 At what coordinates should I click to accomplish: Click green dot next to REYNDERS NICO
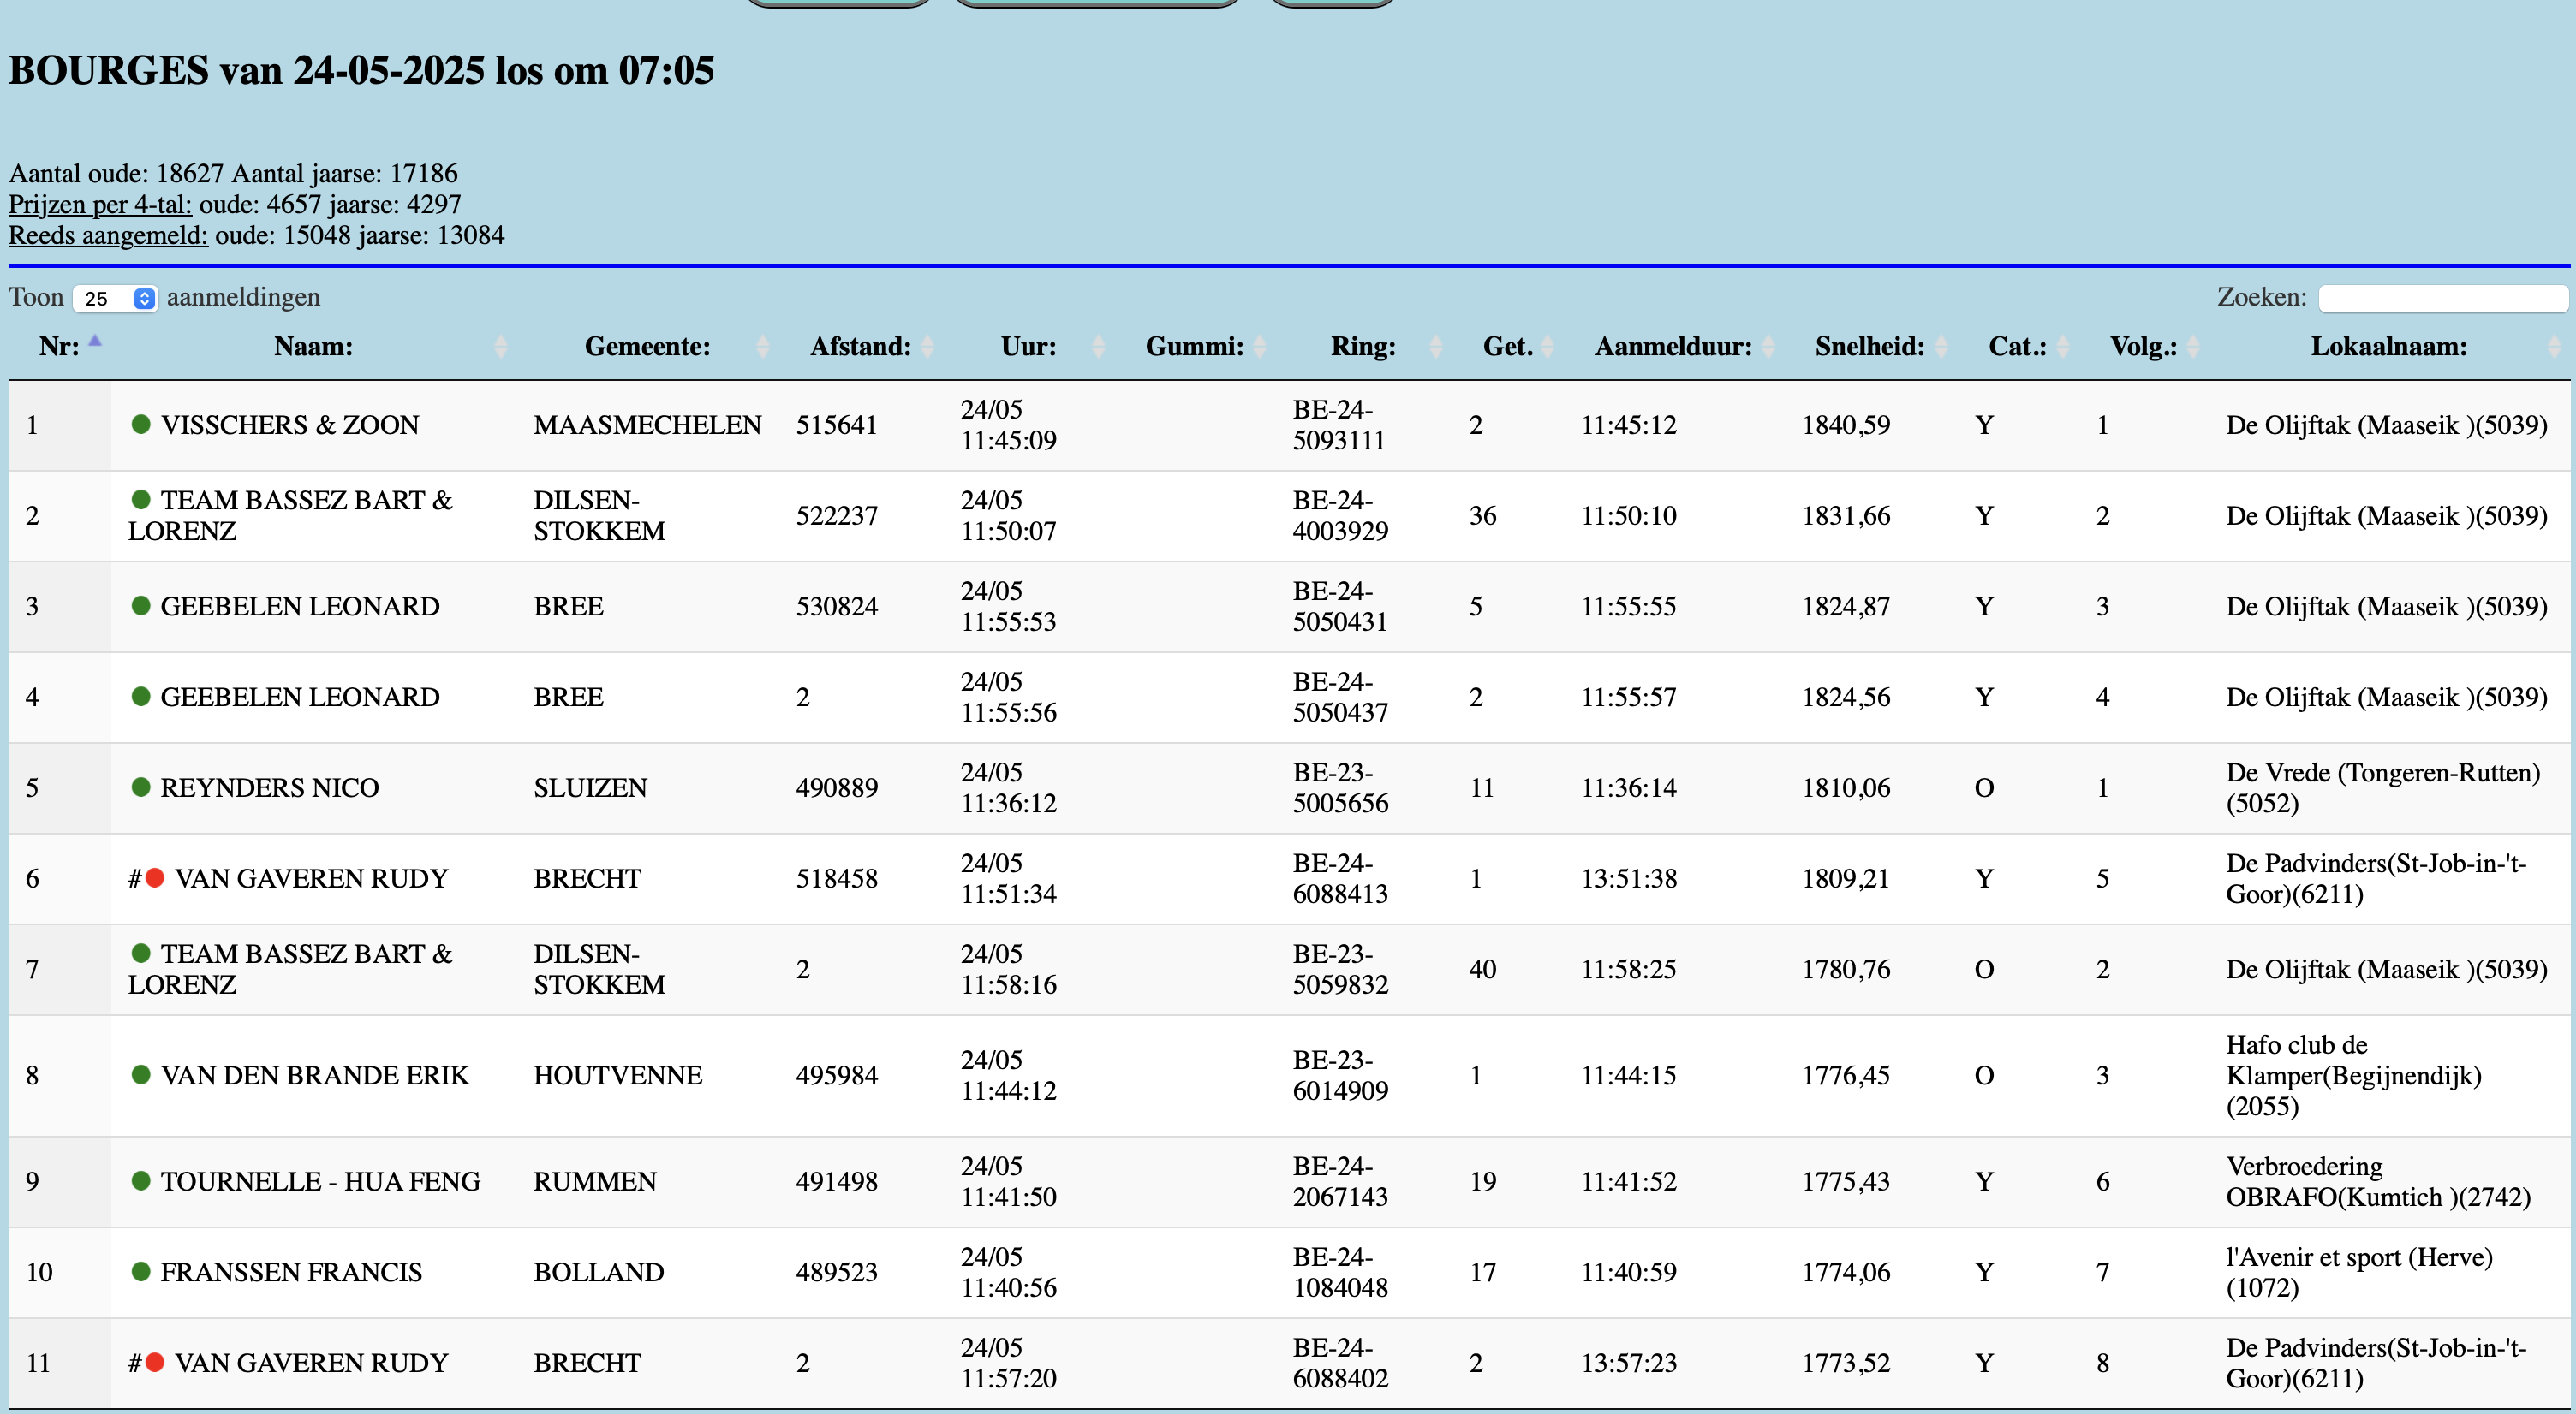coord(141,787)
